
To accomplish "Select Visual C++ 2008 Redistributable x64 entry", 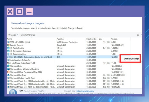I will coord(32,81).
